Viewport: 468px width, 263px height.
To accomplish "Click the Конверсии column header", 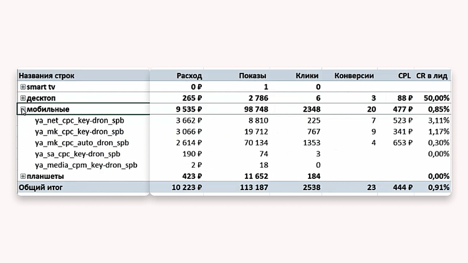I will [x=354, y=76].
